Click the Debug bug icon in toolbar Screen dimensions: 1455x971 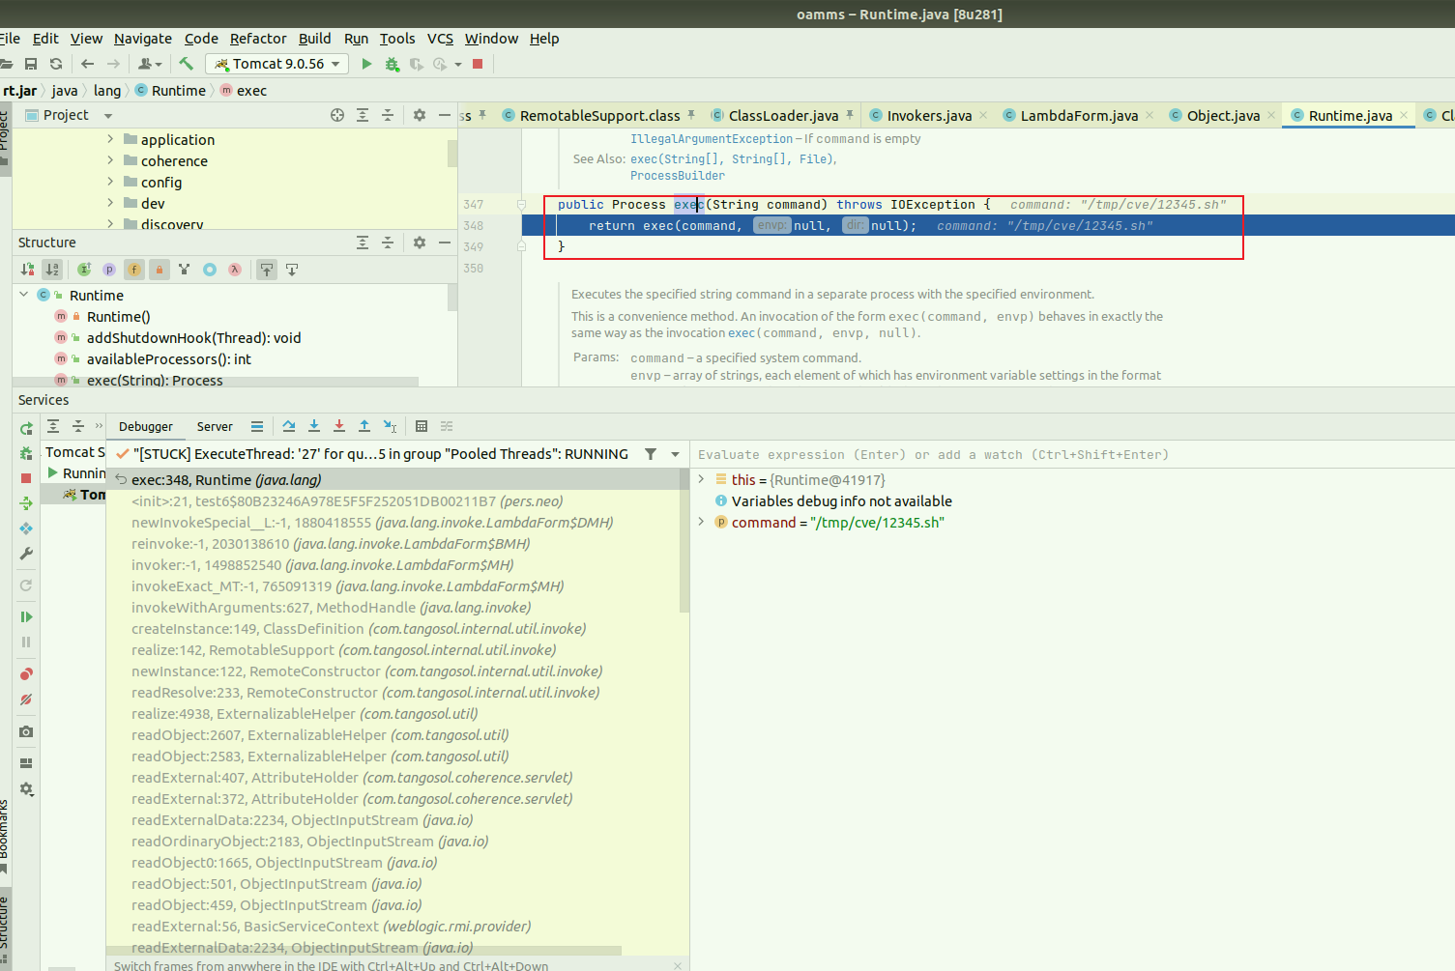coord(392,64)
